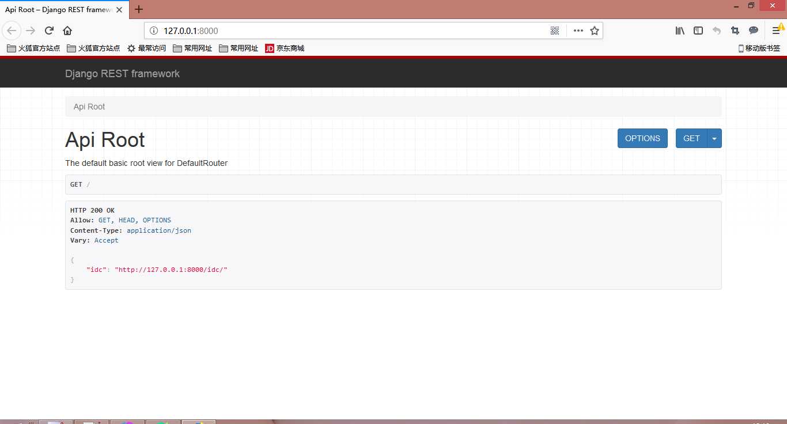Click the HTTP 200 OK status line

tap(92, 211)
